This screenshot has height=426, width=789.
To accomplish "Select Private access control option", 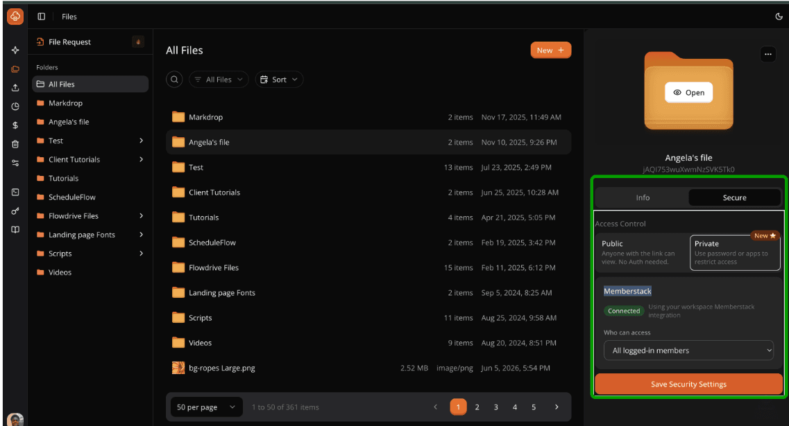I will (x=735, y=253).
